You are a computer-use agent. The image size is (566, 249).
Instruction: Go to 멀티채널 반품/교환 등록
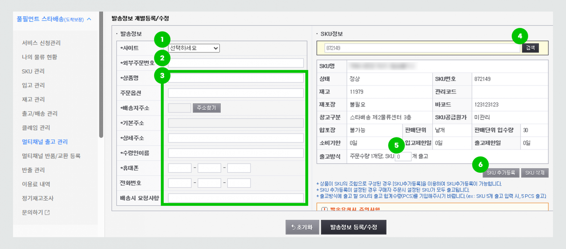(51, 156)
